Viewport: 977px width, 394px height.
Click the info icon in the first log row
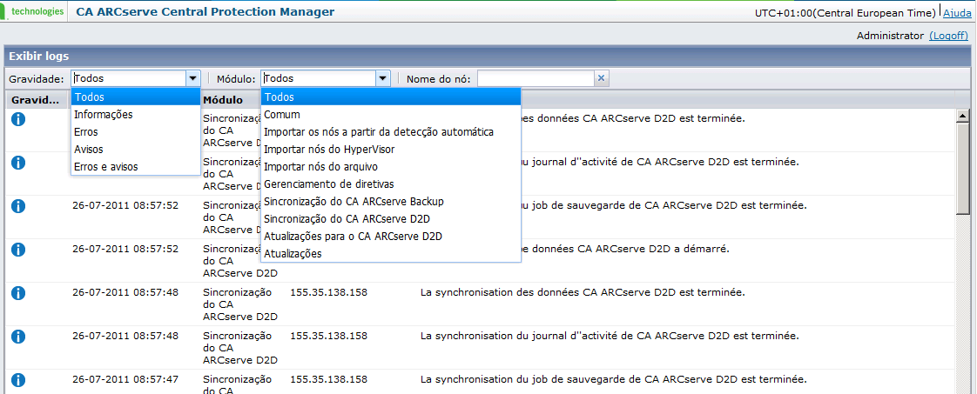tap(18, 119)
